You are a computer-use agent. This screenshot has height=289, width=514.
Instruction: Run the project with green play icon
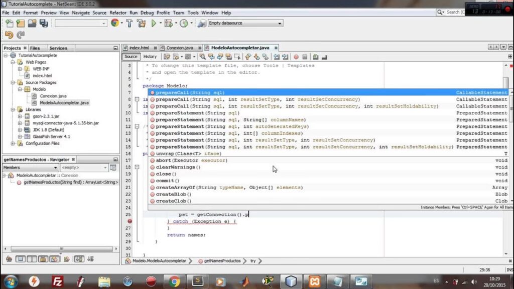[x=154, y=23]
